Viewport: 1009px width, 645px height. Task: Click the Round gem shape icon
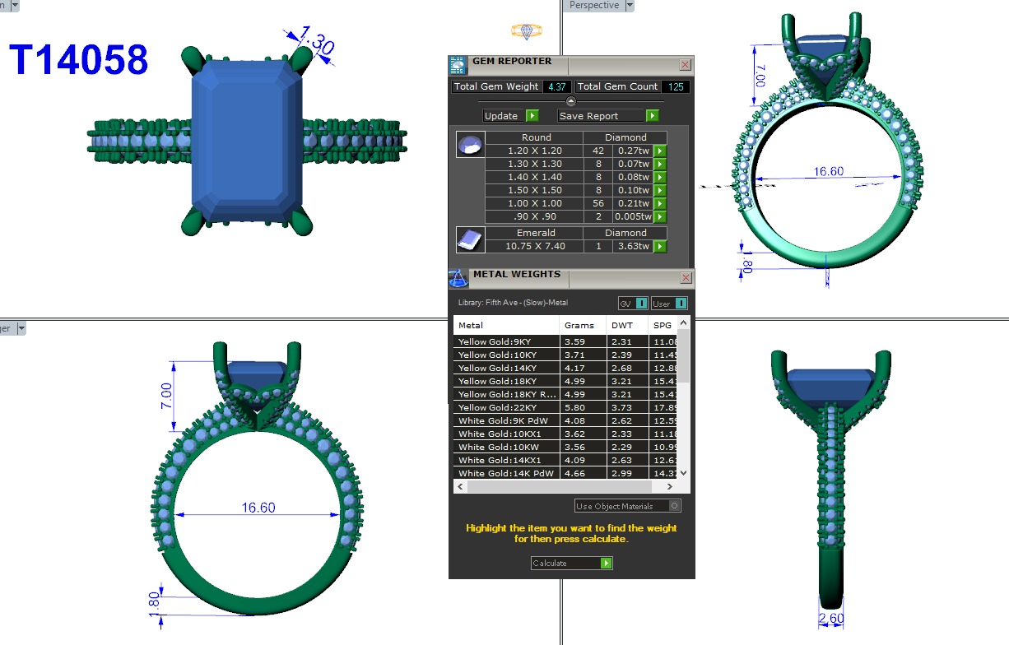click(468, 146)
